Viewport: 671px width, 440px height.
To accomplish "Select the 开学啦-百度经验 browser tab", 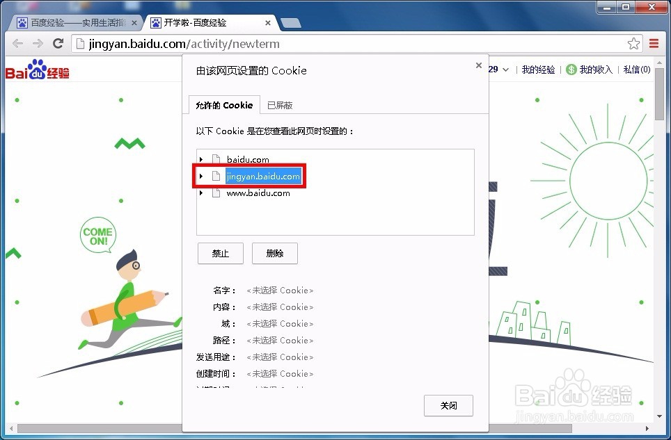I will coord(210,23).
